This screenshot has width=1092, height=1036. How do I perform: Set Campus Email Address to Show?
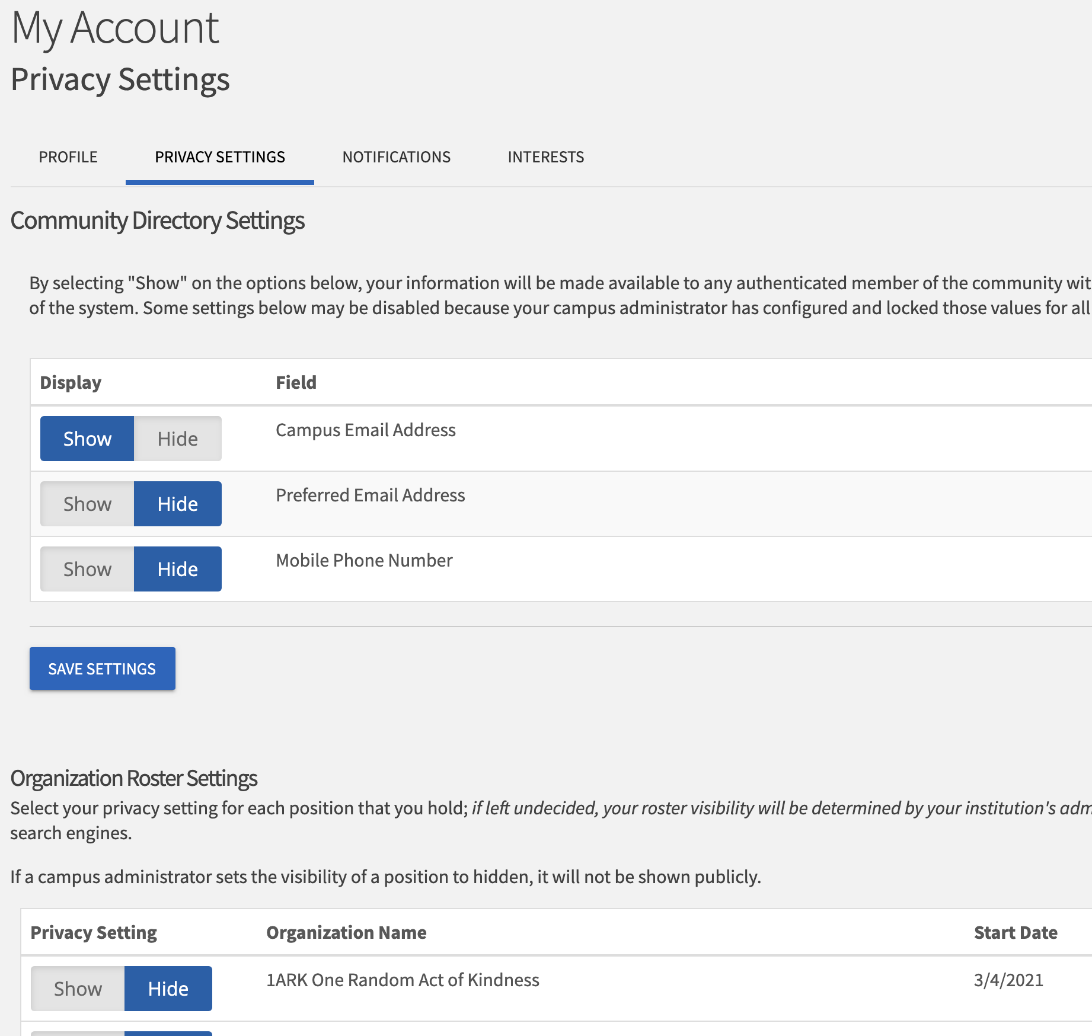[x=87, y=439]
